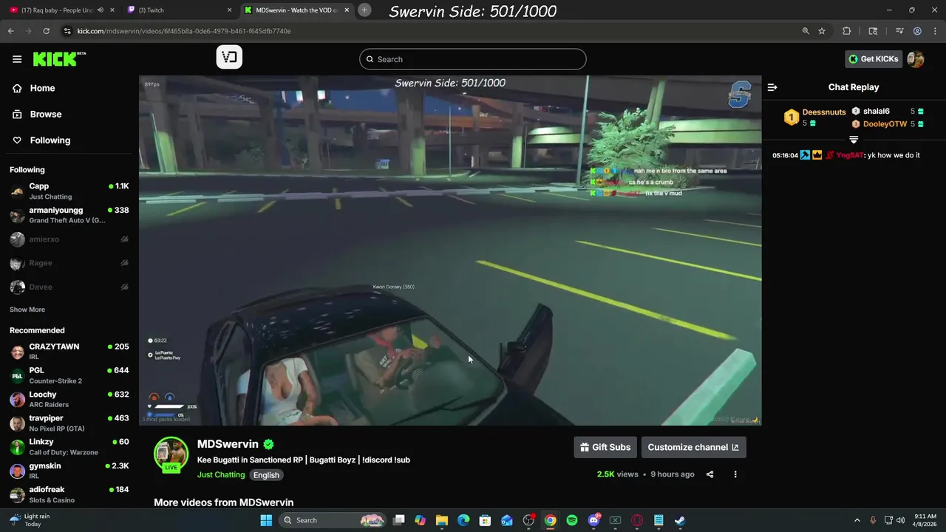This screenshot has width=946, height=532.
Task: Open Spotify from taskbar
Action: coord(572,520)
